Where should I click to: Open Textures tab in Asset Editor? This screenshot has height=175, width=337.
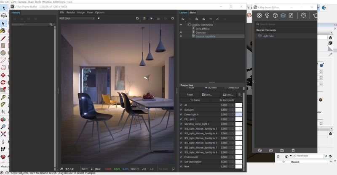click(x=291, y=15)
